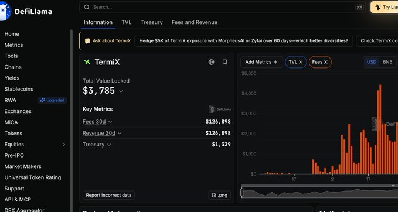Open Metrics in the sidebar
Viewport: 398px width, 212px height.
pos(13,45)
